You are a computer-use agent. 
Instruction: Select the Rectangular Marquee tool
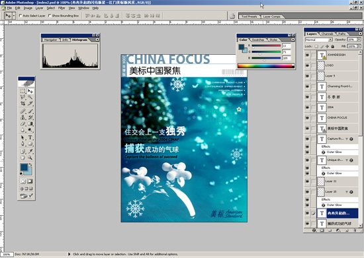(23, 91)
